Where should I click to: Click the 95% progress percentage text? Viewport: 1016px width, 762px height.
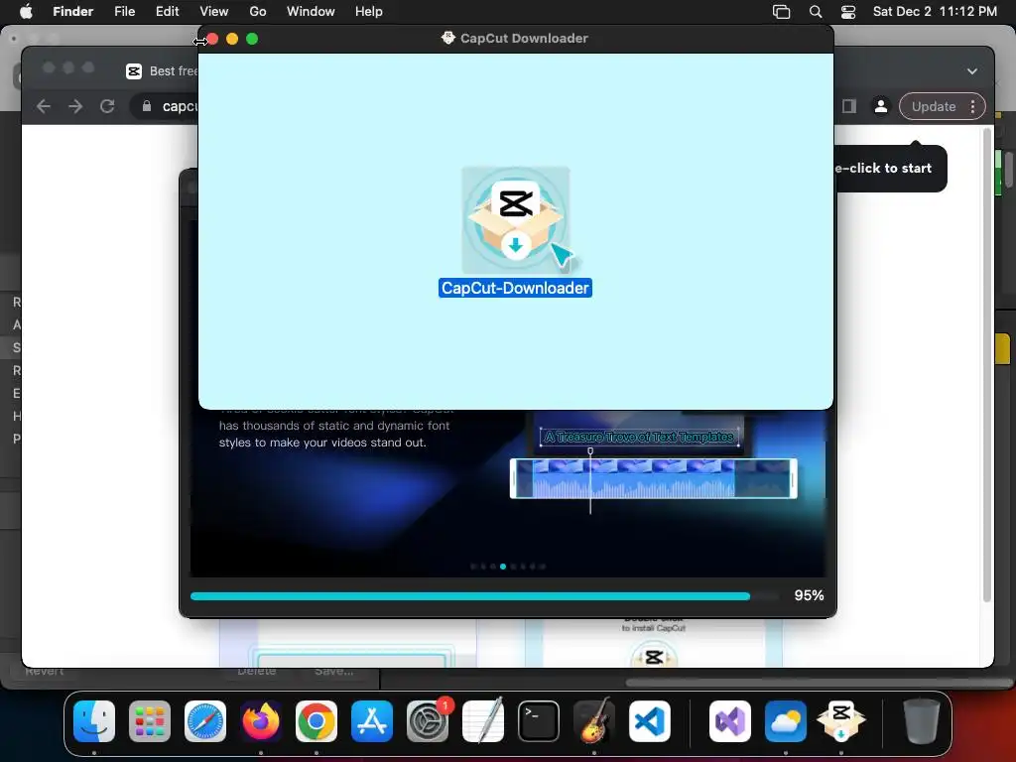(809, 595)
